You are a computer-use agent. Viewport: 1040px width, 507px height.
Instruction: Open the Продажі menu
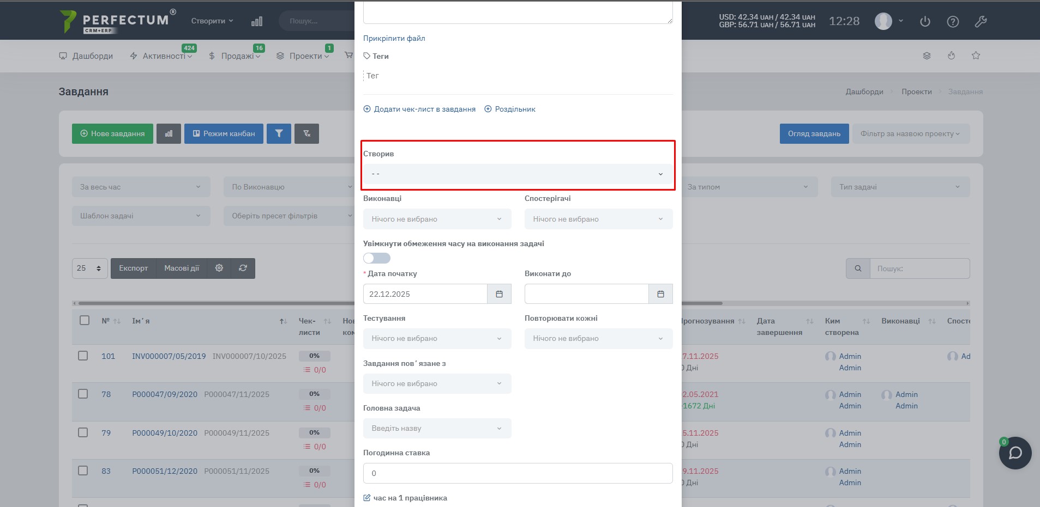(x=235, y=56)
